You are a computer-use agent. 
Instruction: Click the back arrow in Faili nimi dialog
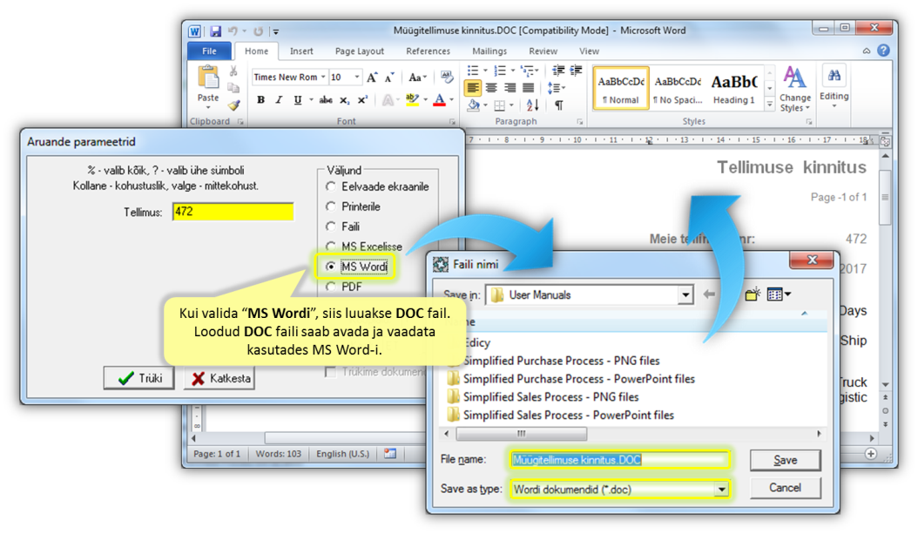[709, 294]
